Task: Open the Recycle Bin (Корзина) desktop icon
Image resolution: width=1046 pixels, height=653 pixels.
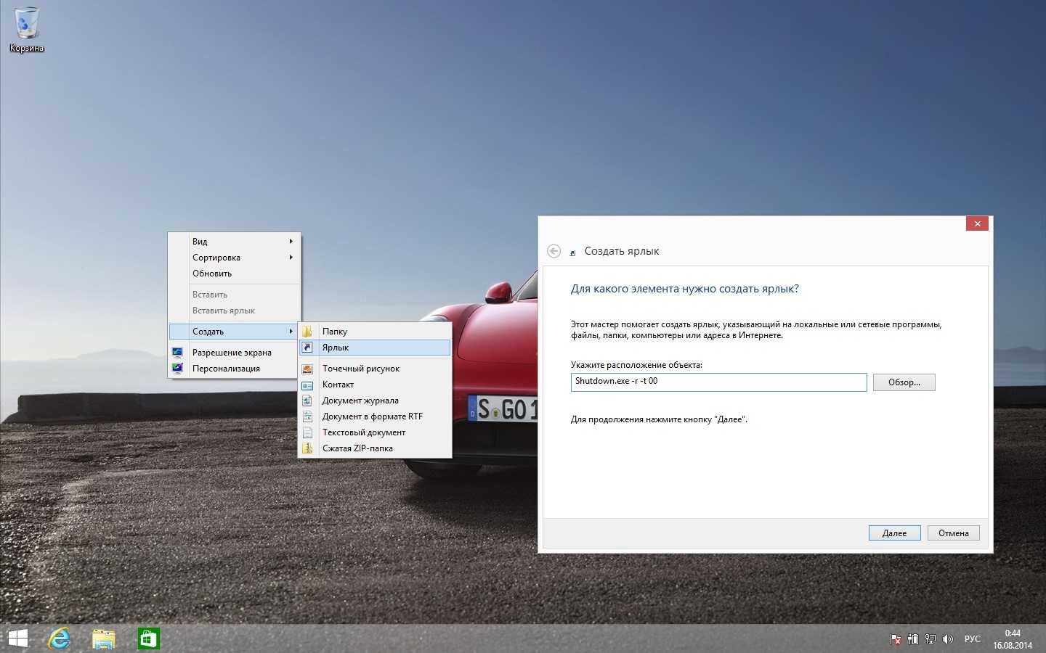Action: pos(27,29)
